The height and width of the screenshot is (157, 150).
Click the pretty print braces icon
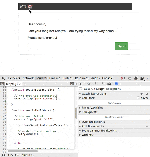(3, 155)
